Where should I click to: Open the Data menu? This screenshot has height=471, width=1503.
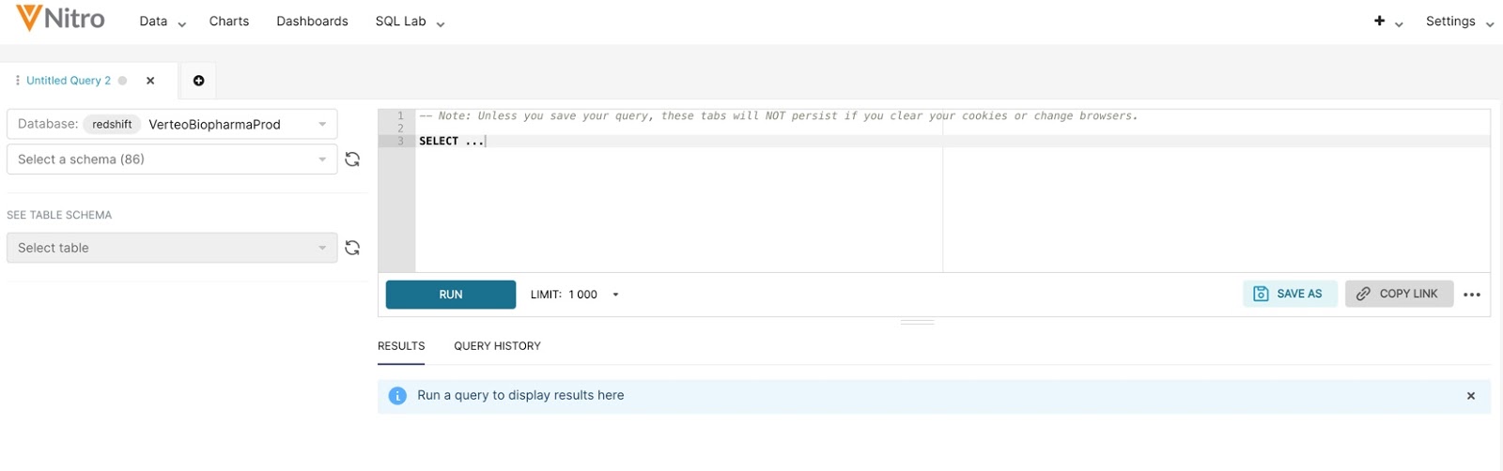[162, 22]
